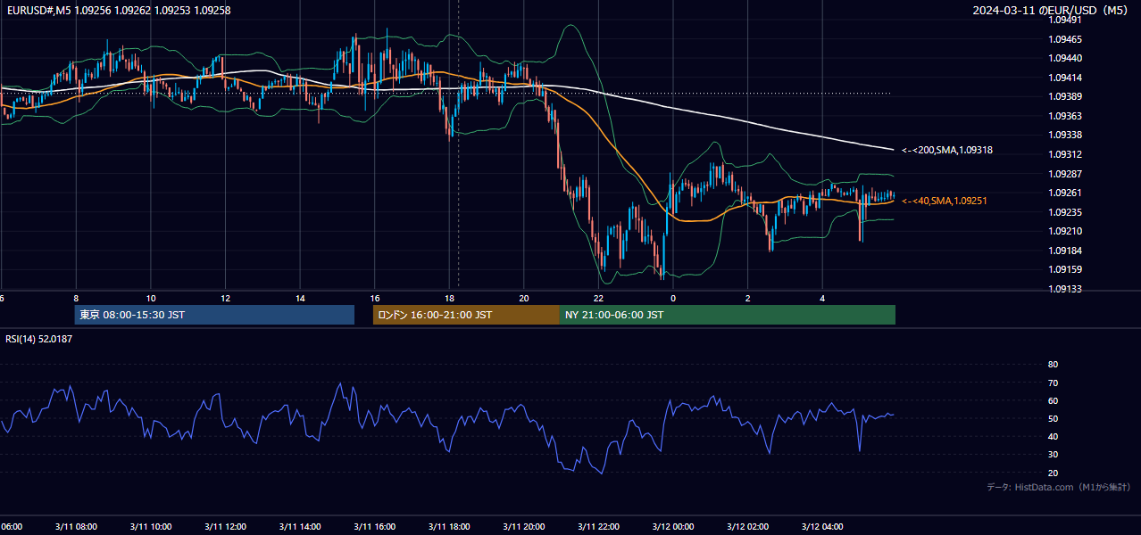Click the 3/11 20:00 date axis label
The height and width of the screenshot is (535, 1141).
click(524, 527)
